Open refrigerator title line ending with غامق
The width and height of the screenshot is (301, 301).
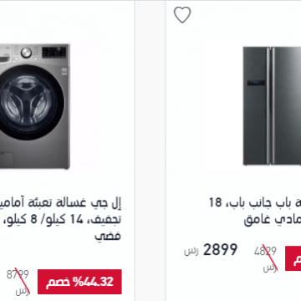tap(273, 220)
